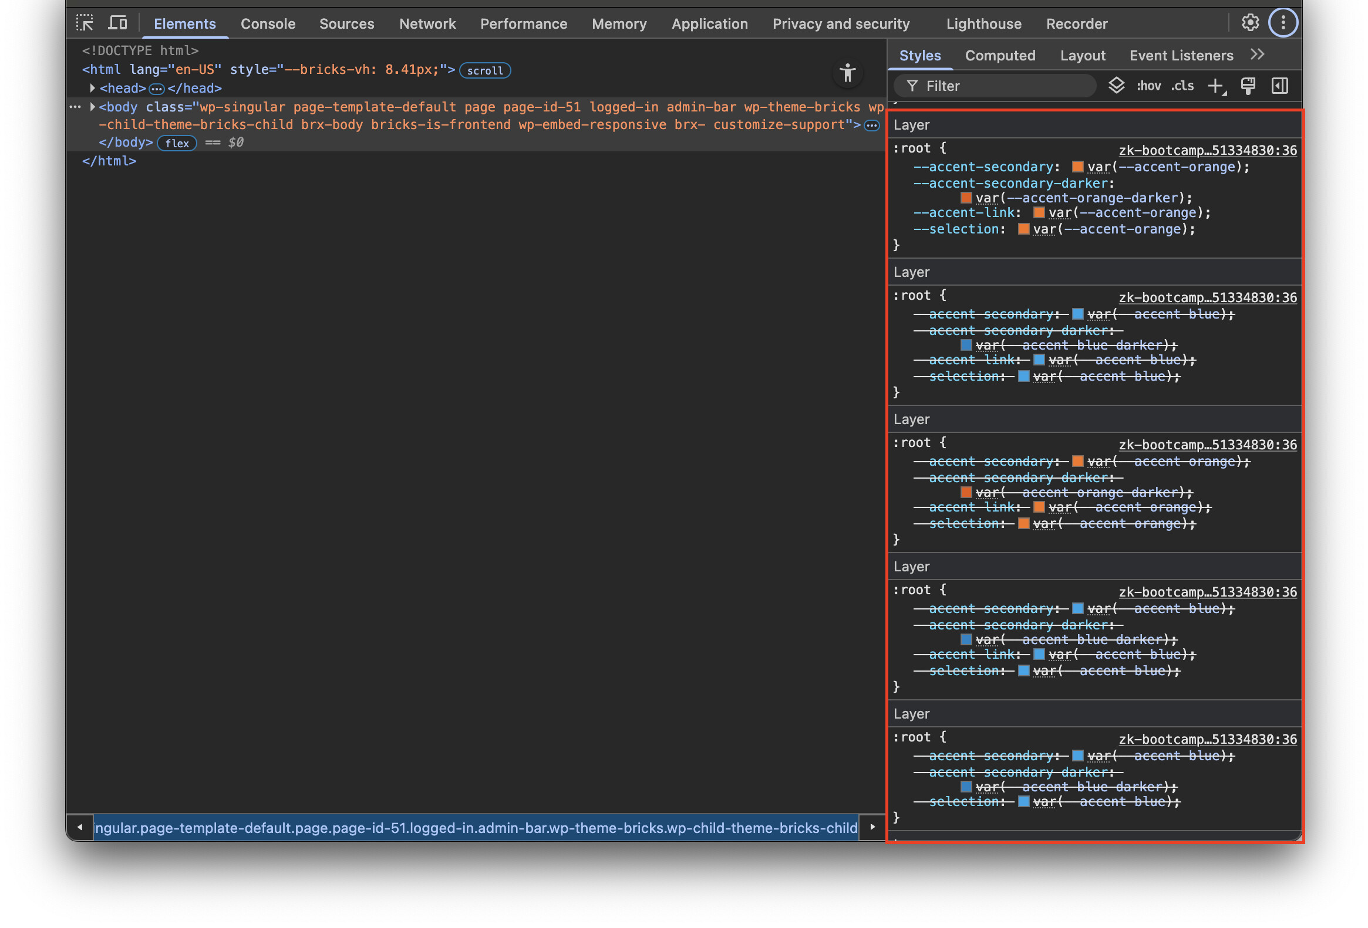Click the head ellipsis expand badge
The image size is (1368, 928).
pos(157,89)
